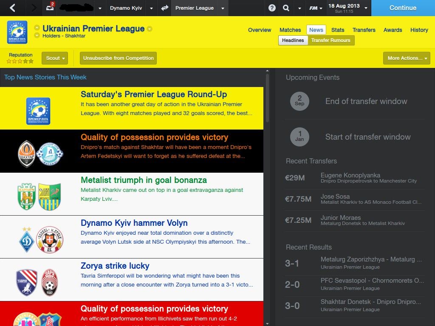Click the swap arrows icon beside Premier League
Screen dimensions: 435x326
click(165, 8)
